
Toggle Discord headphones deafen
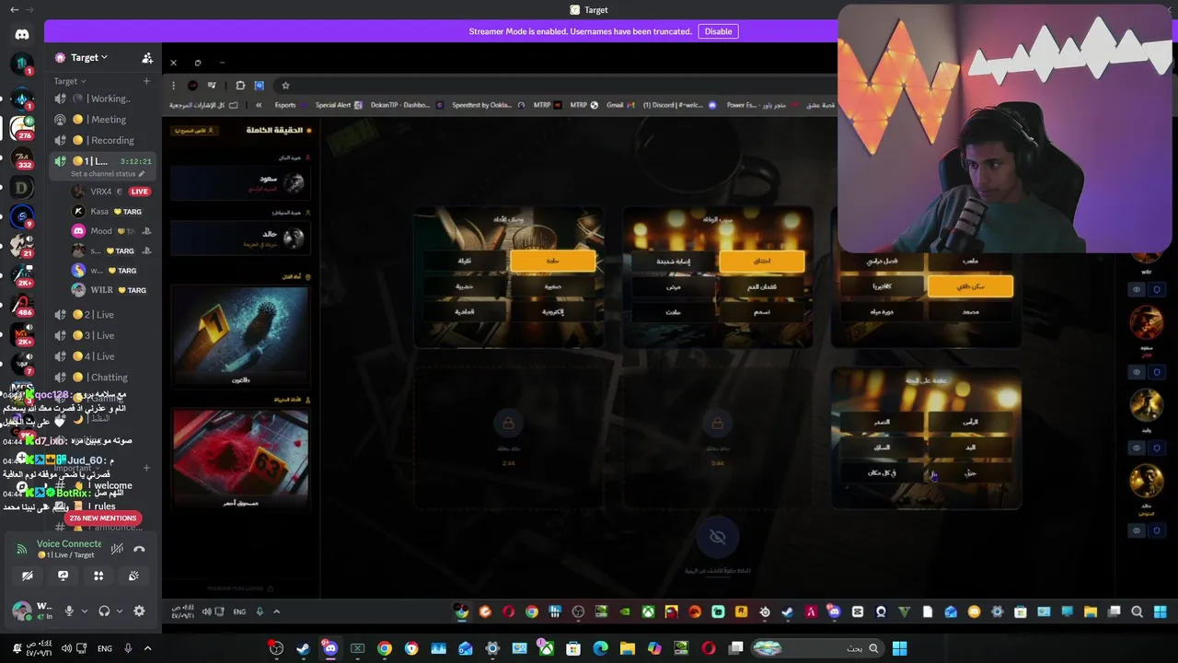pos(104,611)
